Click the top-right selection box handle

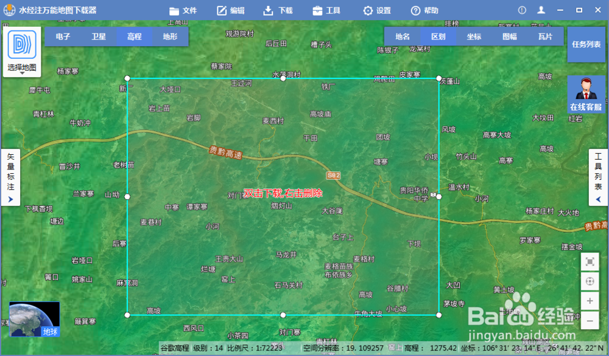pos(439,78)
